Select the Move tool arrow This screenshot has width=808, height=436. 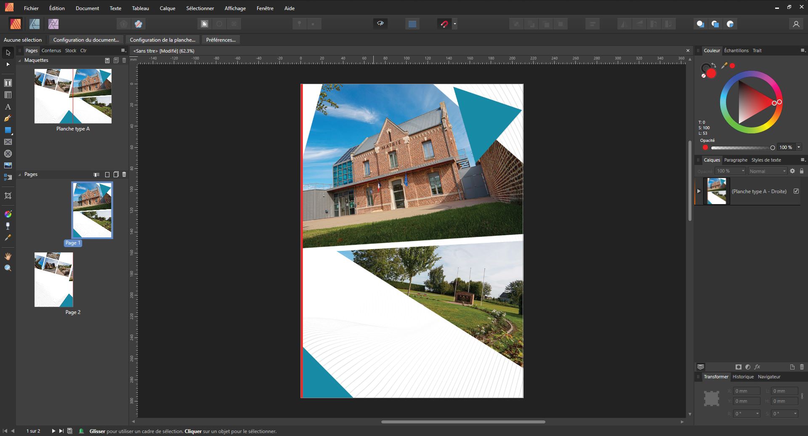click(x=8, y=53)
